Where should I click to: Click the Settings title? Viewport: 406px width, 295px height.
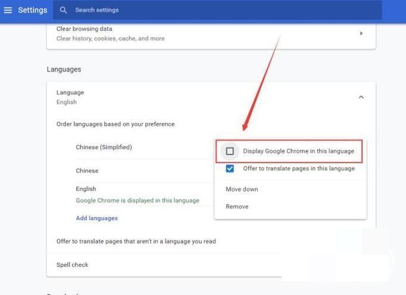[33, 10]
